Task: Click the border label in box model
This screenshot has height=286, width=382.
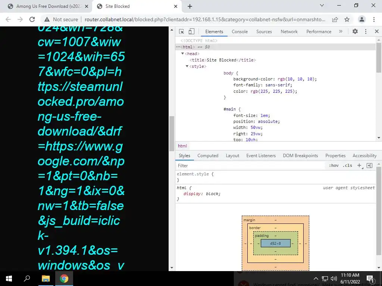Action: click(255, 228)
